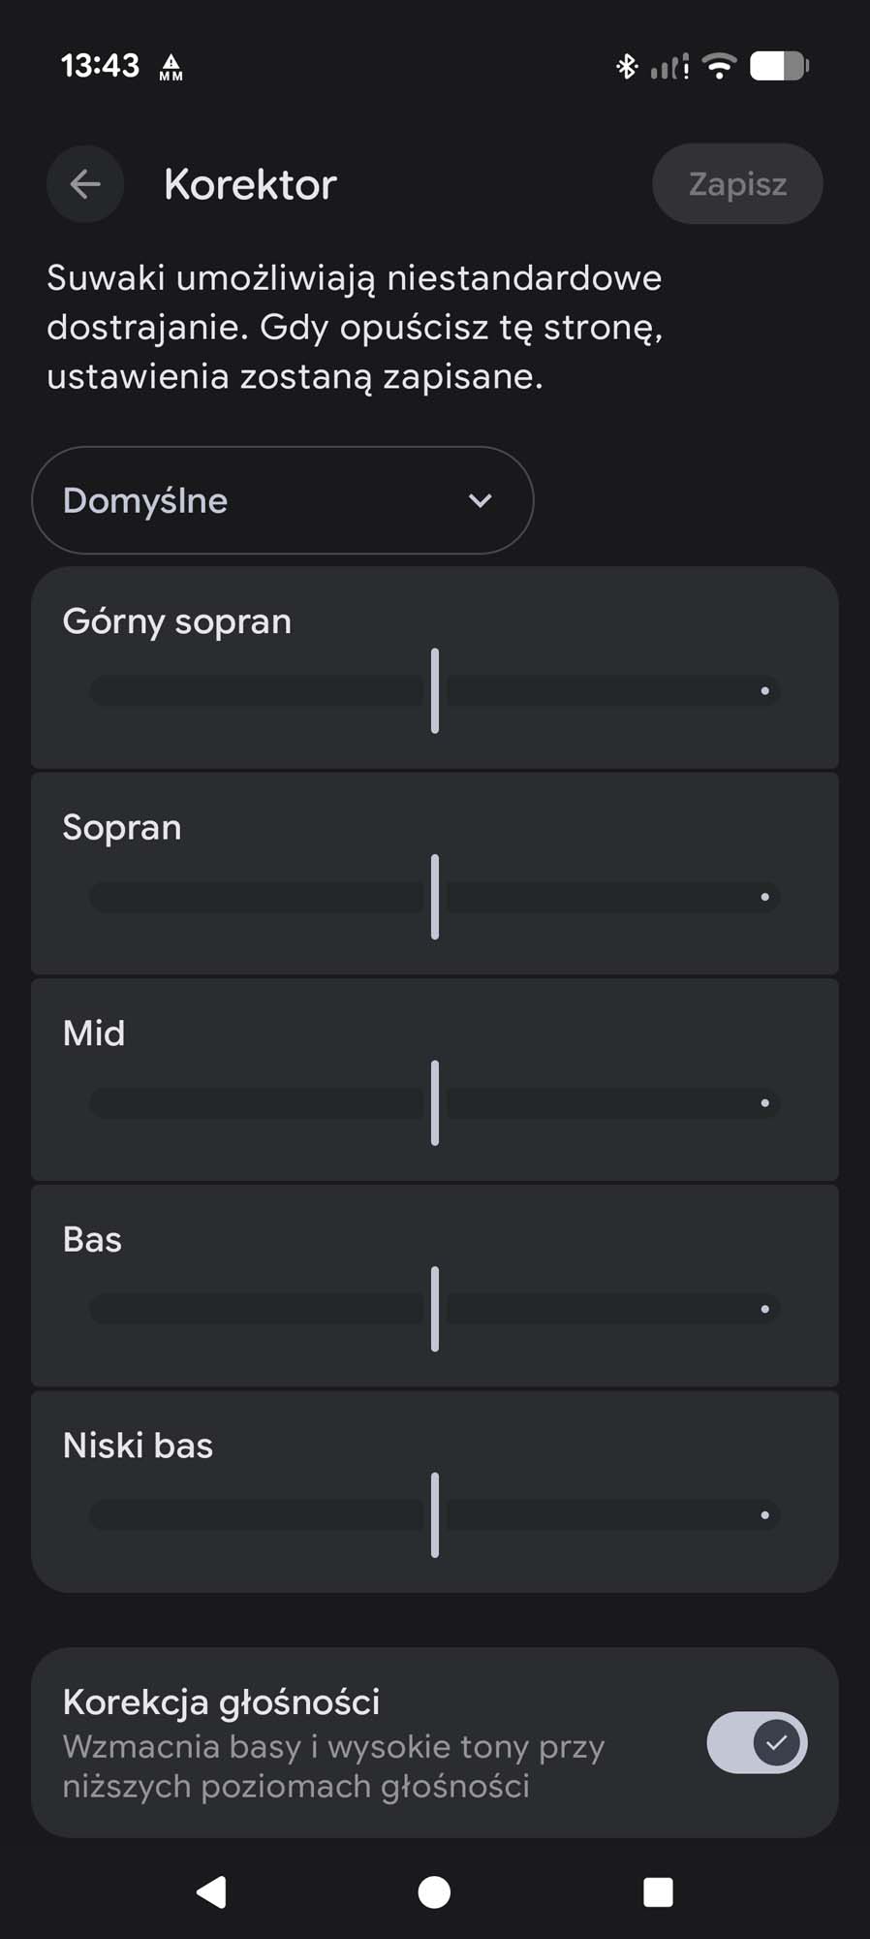Open recent apps with square button

pos(658,1891)
